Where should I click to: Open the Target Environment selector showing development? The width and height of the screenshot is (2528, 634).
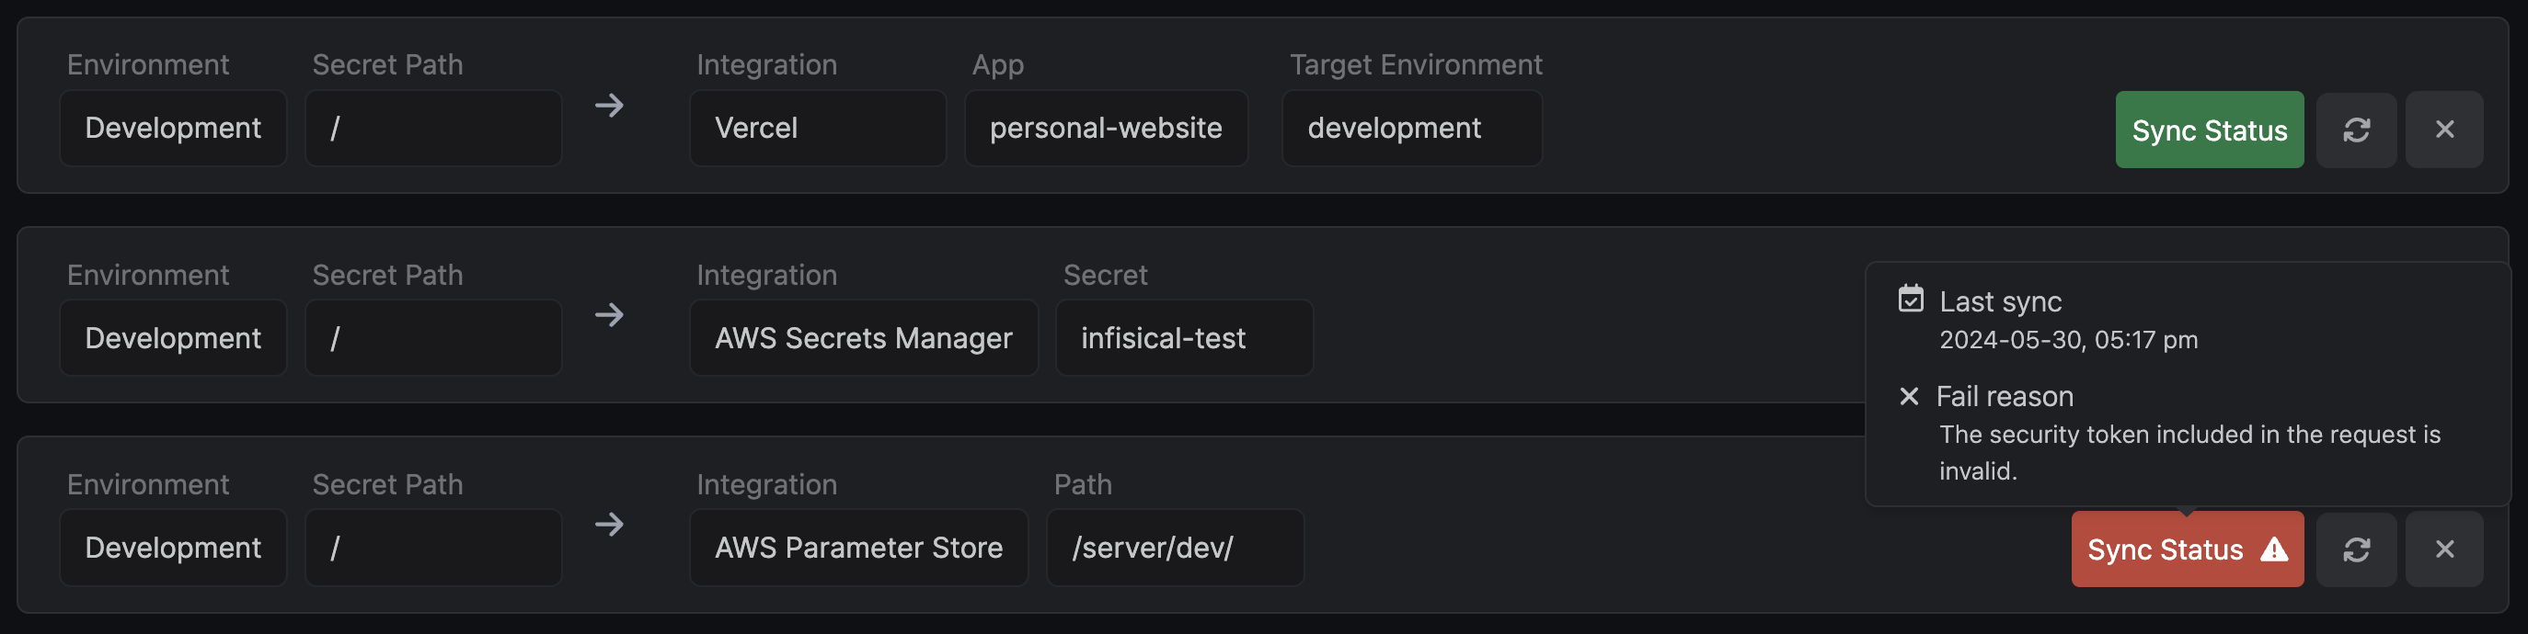(x=1411, y=129)
